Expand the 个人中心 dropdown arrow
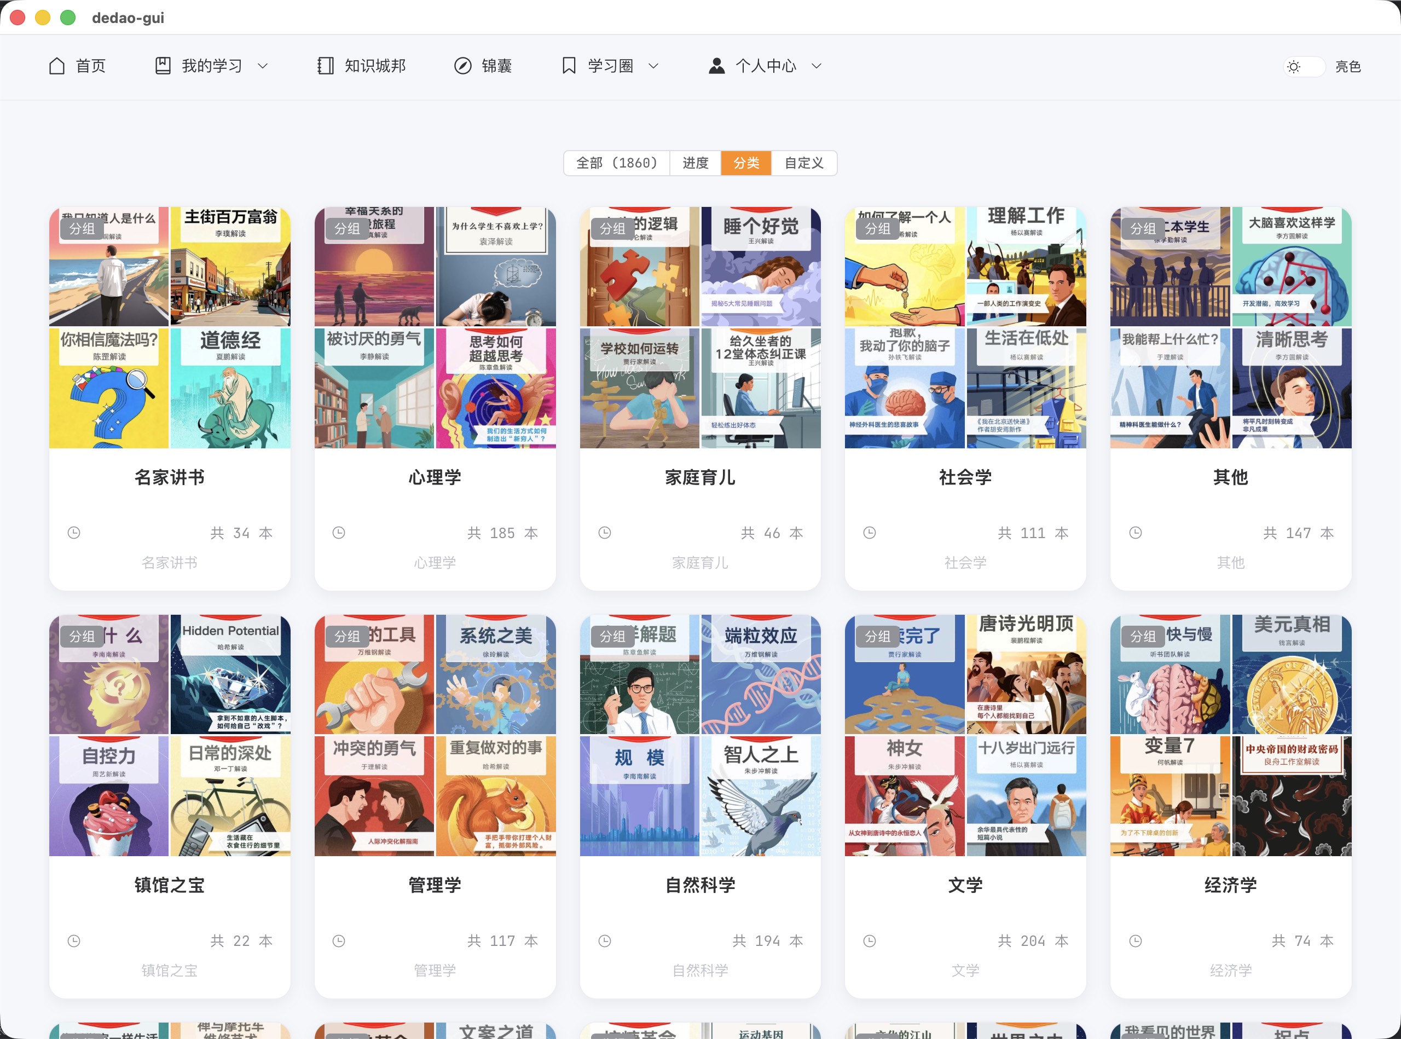This screenshot has width=1401, height=1039. point(816,66)
